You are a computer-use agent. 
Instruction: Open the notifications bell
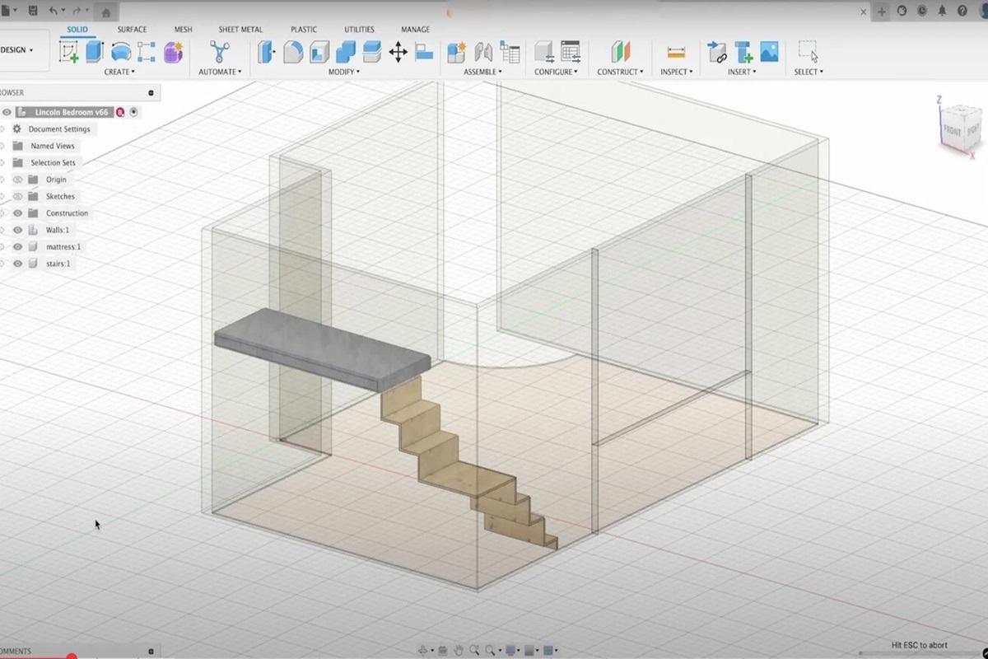(943, 12)
